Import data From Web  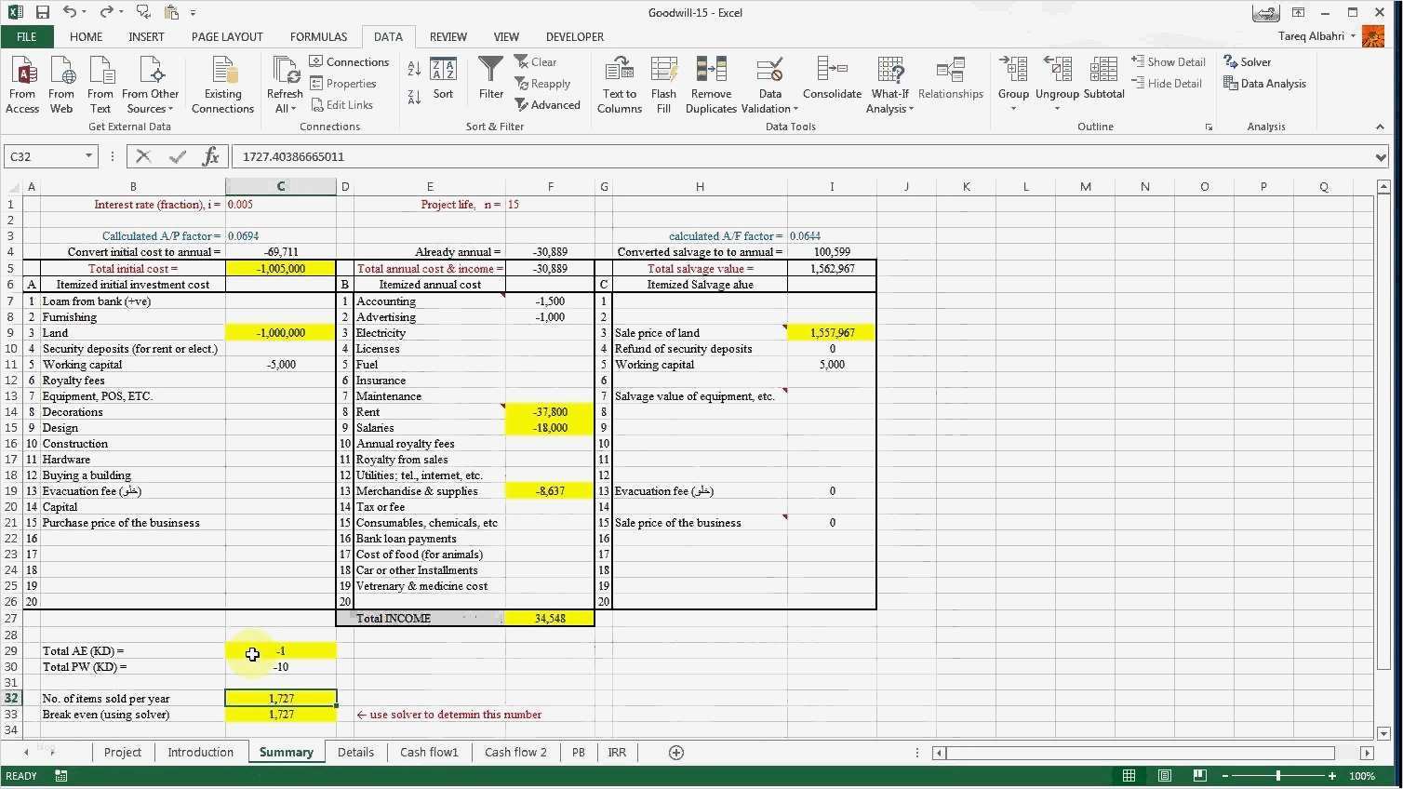point(61,84)
